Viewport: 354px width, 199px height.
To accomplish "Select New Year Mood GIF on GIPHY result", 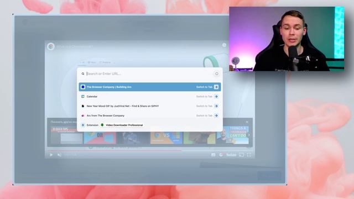I will [x=150, y=106].
